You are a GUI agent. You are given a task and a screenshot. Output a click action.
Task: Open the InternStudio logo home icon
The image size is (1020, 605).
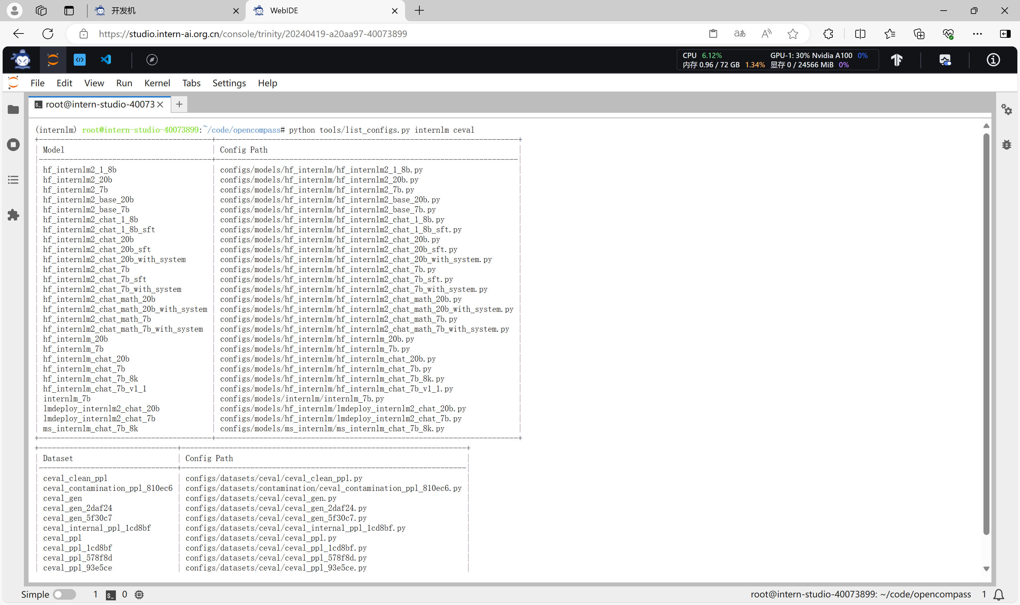click(x=22, y=60)
